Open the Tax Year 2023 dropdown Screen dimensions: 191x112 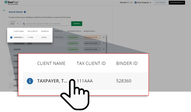coord(14,24)
